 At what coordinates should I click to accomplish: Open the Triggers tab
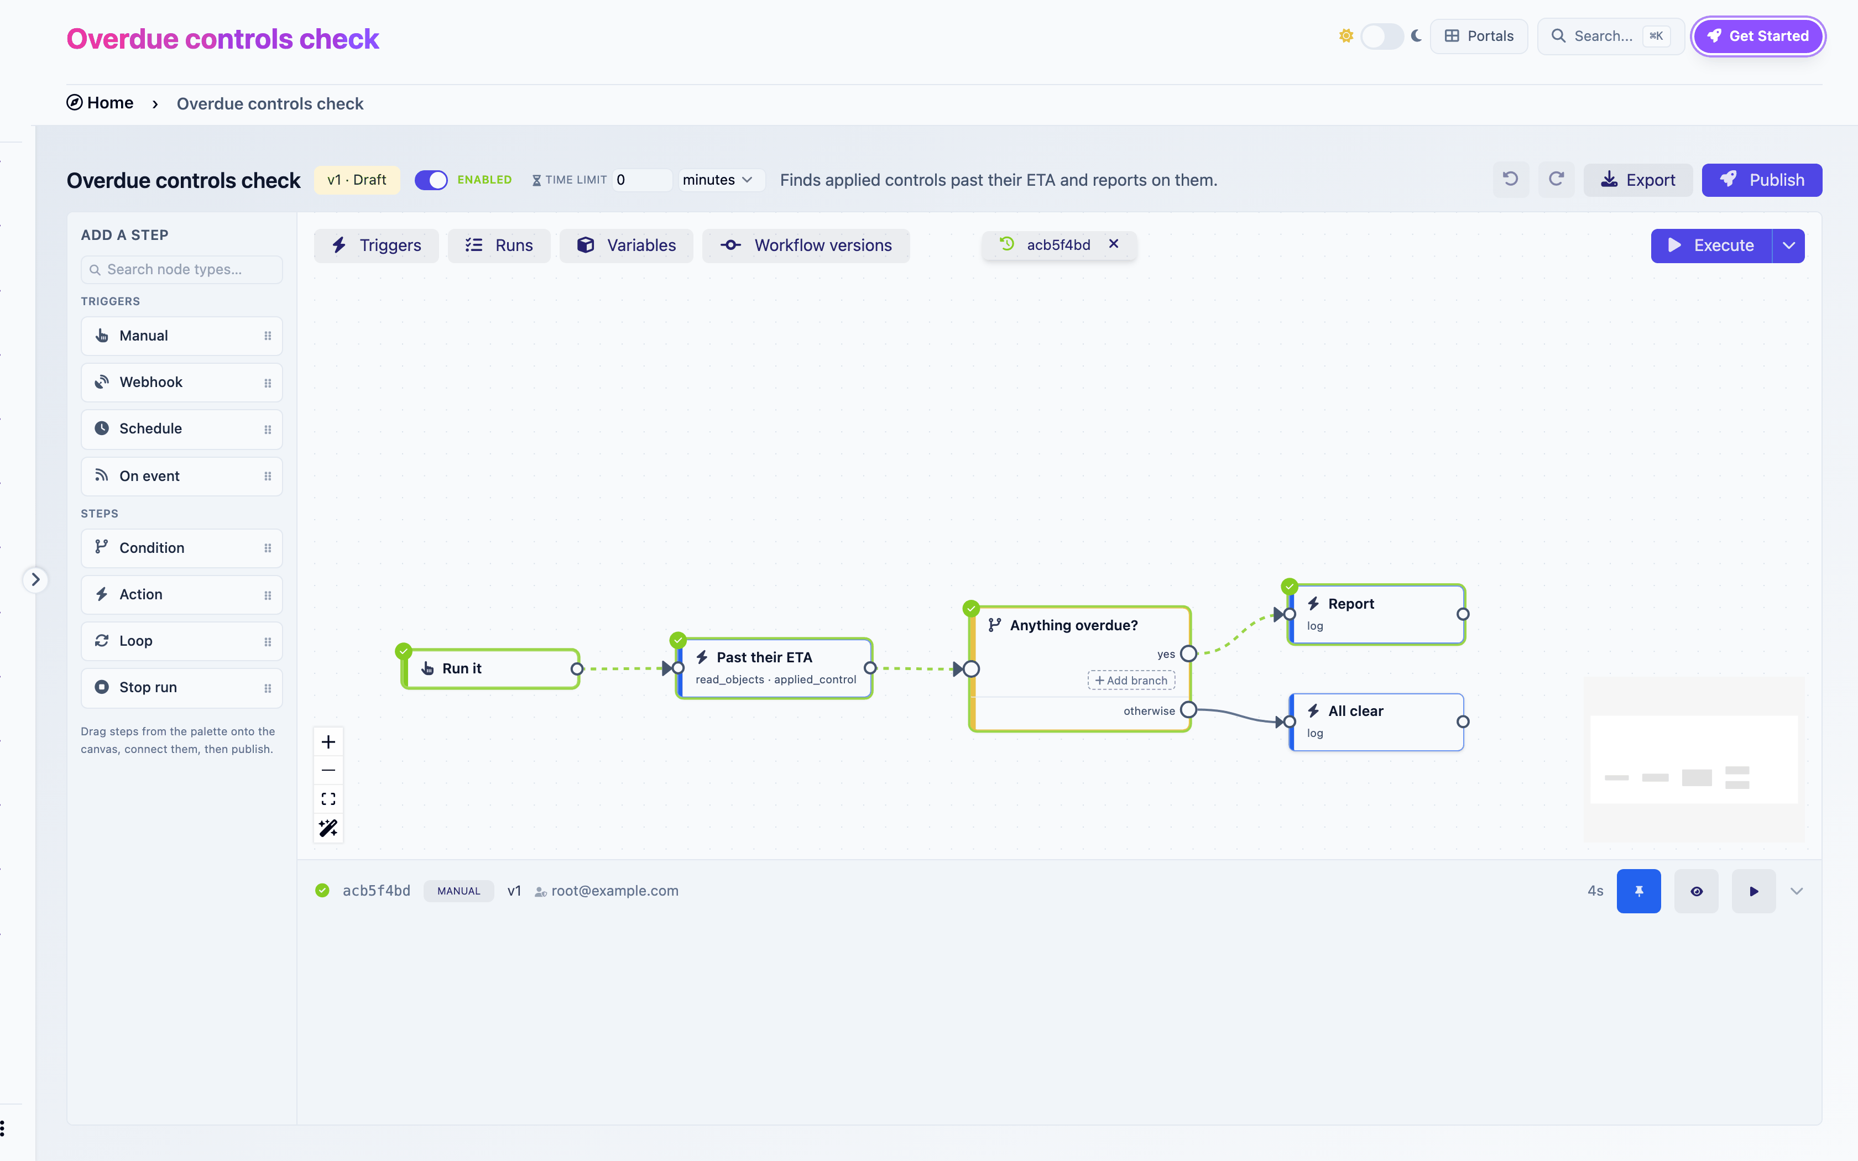click(376, 245)
